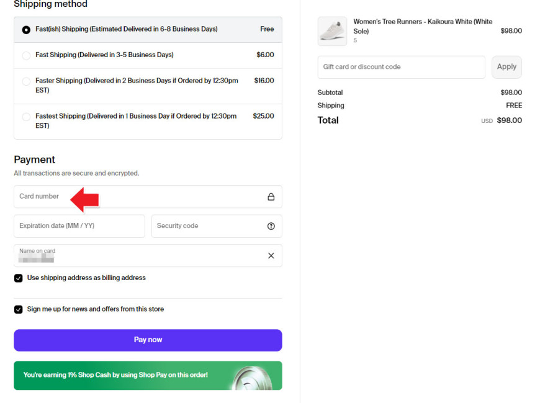This screenshot has width=540, height=403.
Task: Click the Name on card field
Action: pos(148,256)
